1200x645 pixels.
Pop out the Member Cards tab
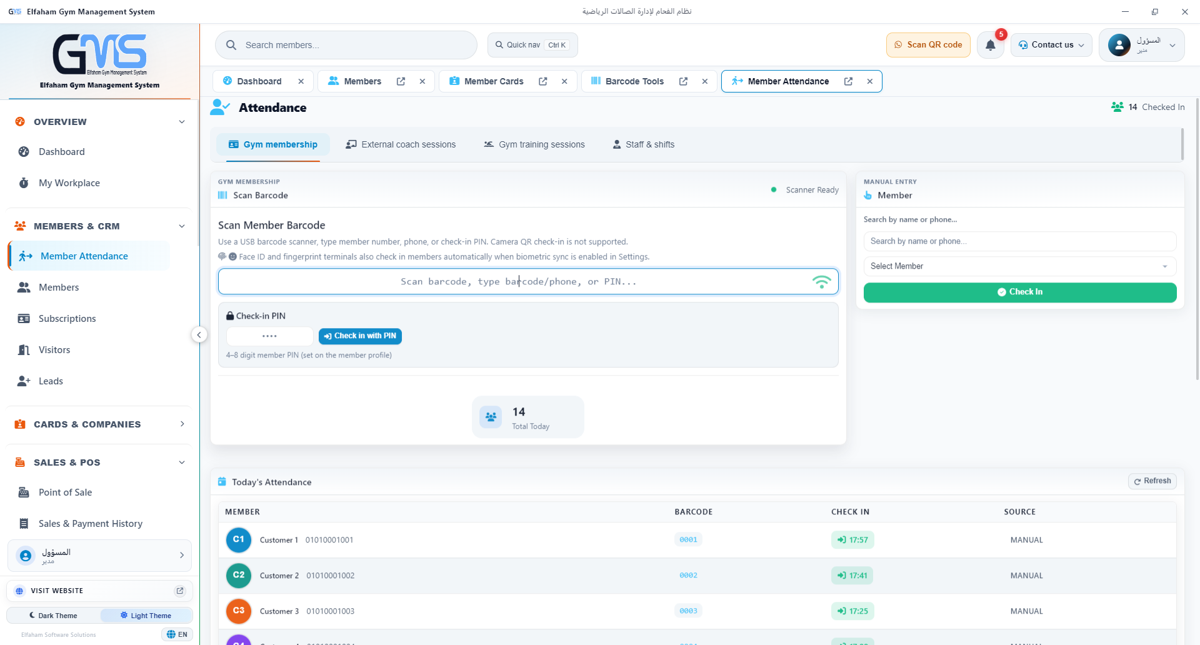point(543,81)
